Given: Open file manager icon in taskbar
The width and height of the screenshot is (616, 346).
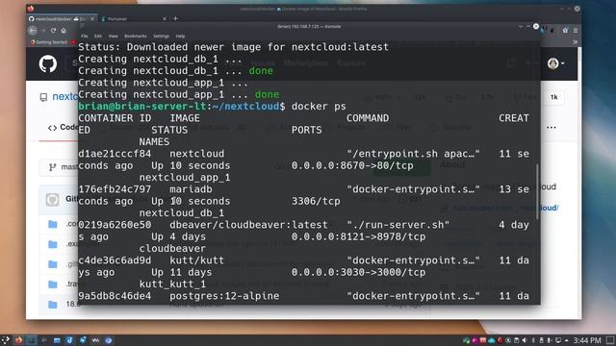Looking at the screenshot, I should pos(57,340).
